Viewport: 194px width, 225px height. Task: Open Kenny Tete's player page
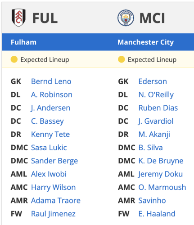pos(50,135)
